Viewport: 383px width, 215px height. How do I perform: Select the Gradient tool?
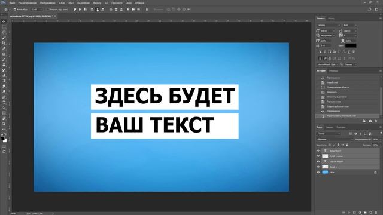click(4, 81)
